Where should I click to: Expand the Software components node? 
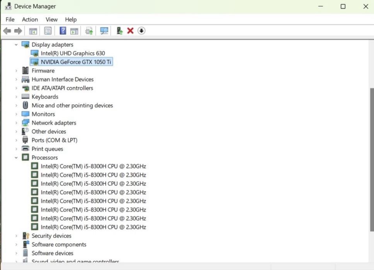16,245
